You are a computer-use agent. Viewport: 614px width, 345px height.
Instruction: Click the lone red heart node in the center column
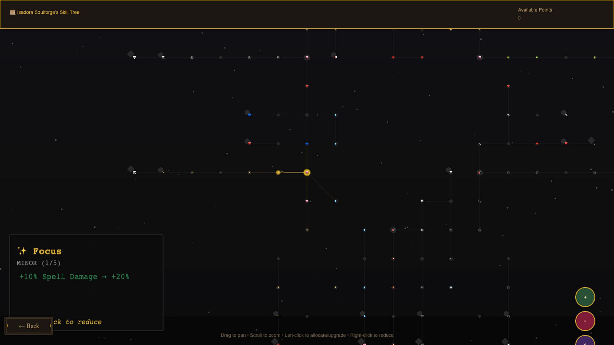click(307, 86)
